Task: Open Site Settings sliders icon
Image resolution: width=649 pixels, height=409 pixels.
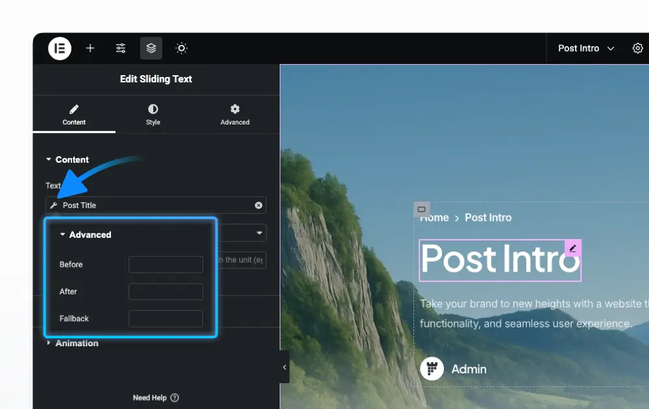Action: click(x=121, y=49)
